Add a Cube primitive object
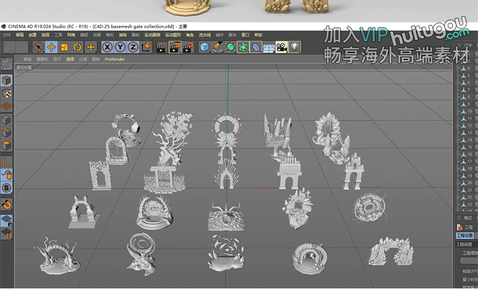Screen dimensions: 478x291 [x=204, y=47]
